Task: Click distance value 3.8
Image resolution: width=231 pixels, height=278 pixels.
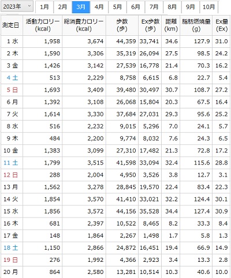Action: [x=173, y=175]
